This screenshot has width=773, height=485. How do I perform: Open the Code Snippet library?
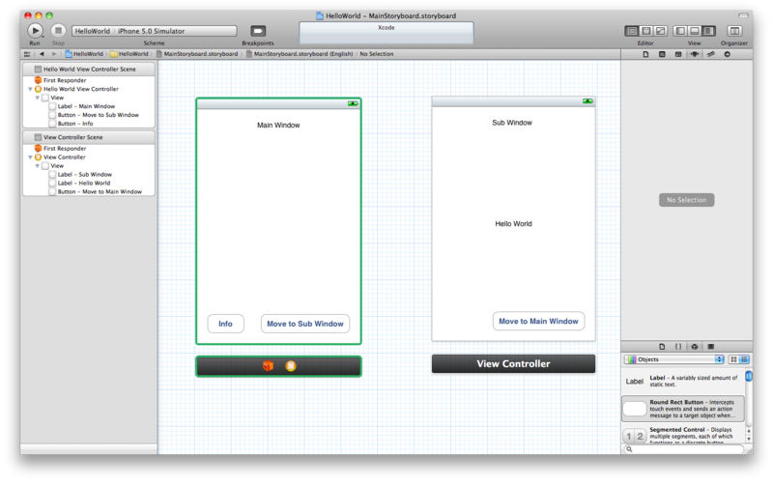678,347
